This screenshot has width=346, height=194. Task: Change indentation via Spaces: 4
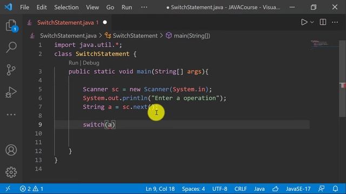194,189
